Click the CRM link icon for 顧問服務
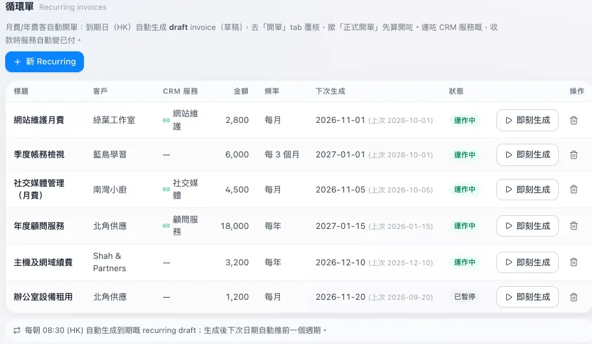 click(166, 226)
